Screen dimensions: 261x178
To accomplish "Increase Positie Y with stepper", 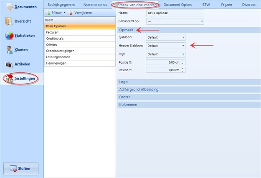I will 183,69.
